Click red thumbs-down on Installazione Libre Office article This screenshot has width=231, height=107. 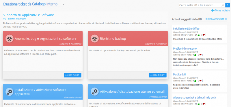tap(204, 35)
